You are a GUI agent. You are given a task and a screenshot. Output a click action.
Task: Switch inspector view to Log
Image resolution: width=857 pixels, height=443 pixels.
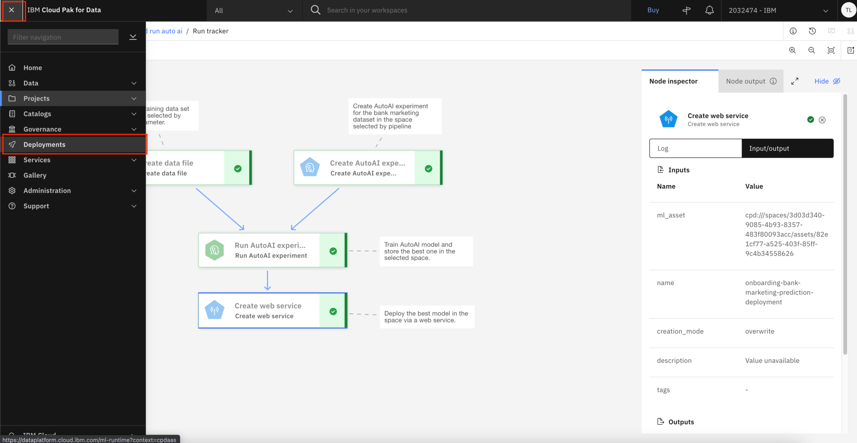[695, 148]
